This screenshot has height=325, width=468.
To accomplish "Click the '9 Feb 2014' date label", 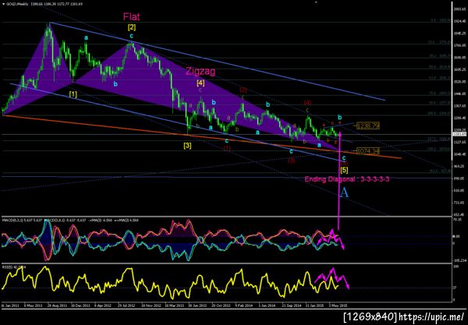I will tap(243, 306).
